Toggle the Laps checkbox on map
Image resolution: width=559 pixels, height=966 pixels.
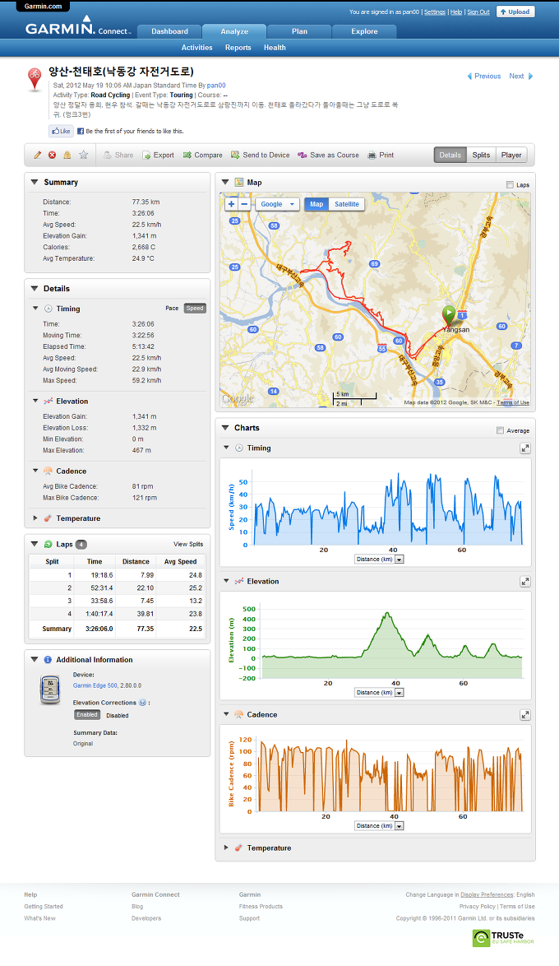click(510, 185)
